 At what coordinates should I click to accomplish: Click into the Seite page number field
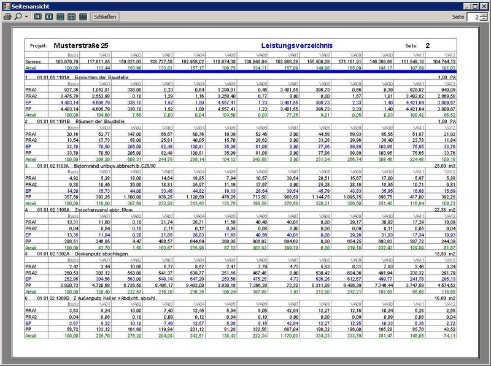pos(473,17)
